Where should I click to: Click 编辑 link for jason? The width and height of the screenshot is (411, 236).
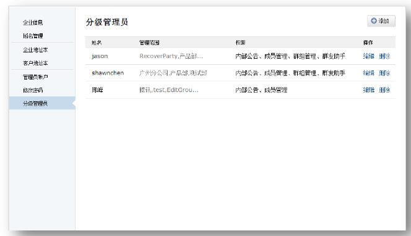(368, 56)
